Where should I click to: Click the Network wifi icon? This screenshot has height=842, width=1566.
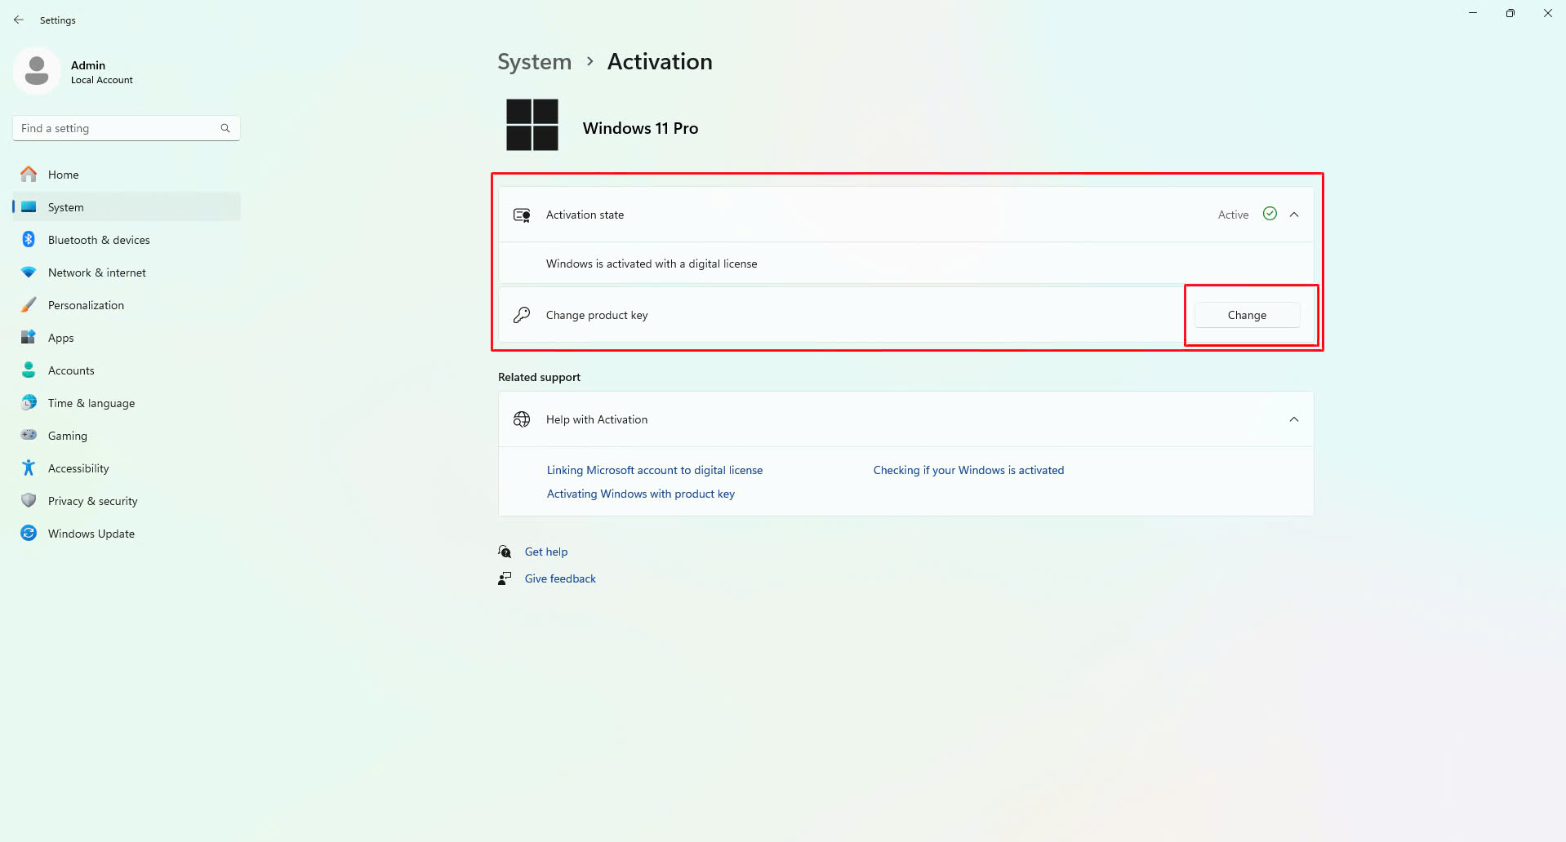[x=29, y=272]
